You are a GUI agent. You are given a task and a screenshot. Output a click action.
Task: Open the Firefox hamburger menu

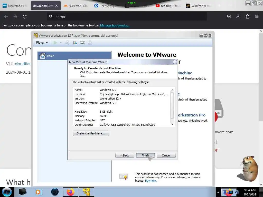coord(257,16)
